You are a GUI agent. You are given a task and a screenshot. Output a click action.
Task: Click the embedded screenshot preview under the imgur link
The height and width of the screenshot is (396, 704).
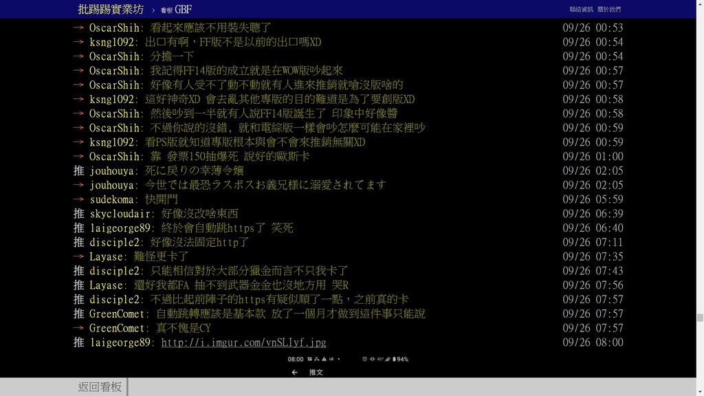[348, 366]
